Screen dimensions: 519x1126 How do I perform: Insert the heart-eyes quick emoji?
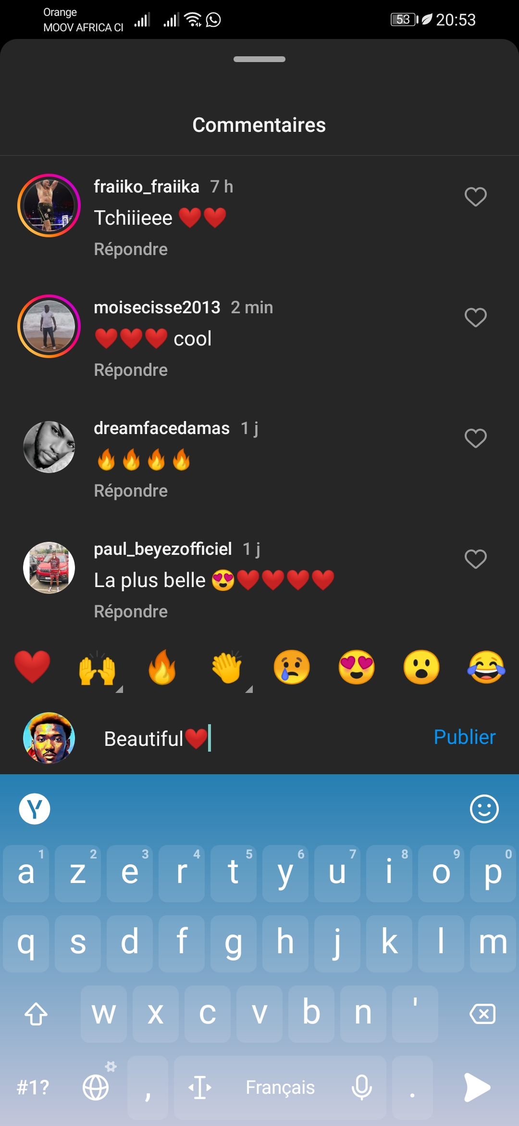point(357,667)
